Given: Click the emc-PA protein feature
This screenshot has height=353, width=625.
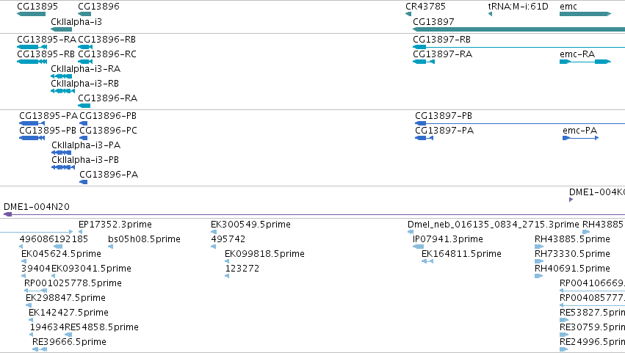Looking at the screenshot, I should [580, 138].
